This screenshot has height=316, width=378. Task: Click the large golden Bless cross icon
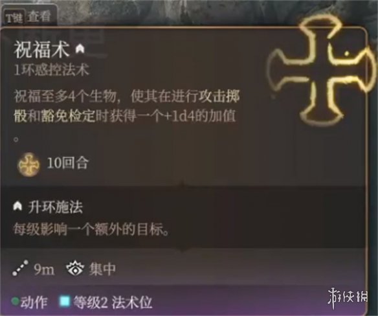(322, 73)
